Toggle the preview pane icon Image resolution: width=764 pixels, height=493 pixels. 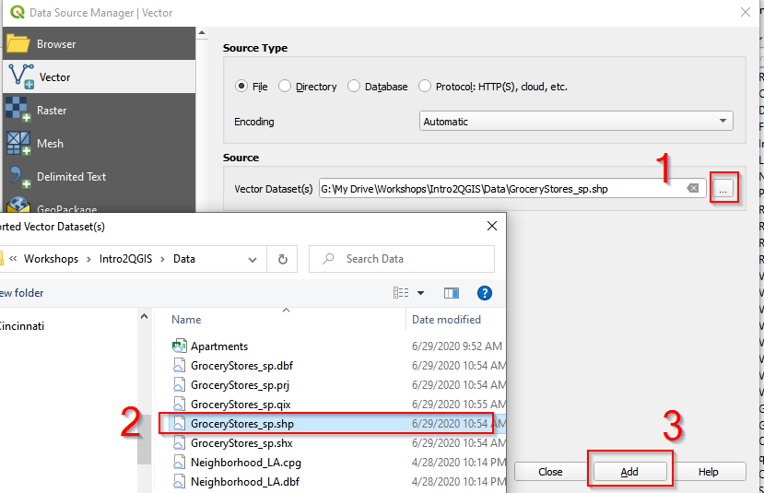pyautogui.click(x=452, y=293)
